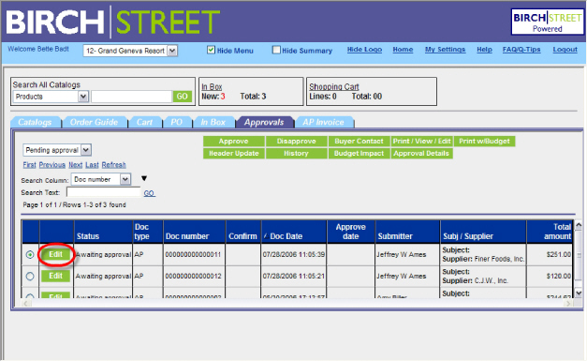Click the Approve action button
This screenshot has height=361, width=587.
[x=234, y=142]
